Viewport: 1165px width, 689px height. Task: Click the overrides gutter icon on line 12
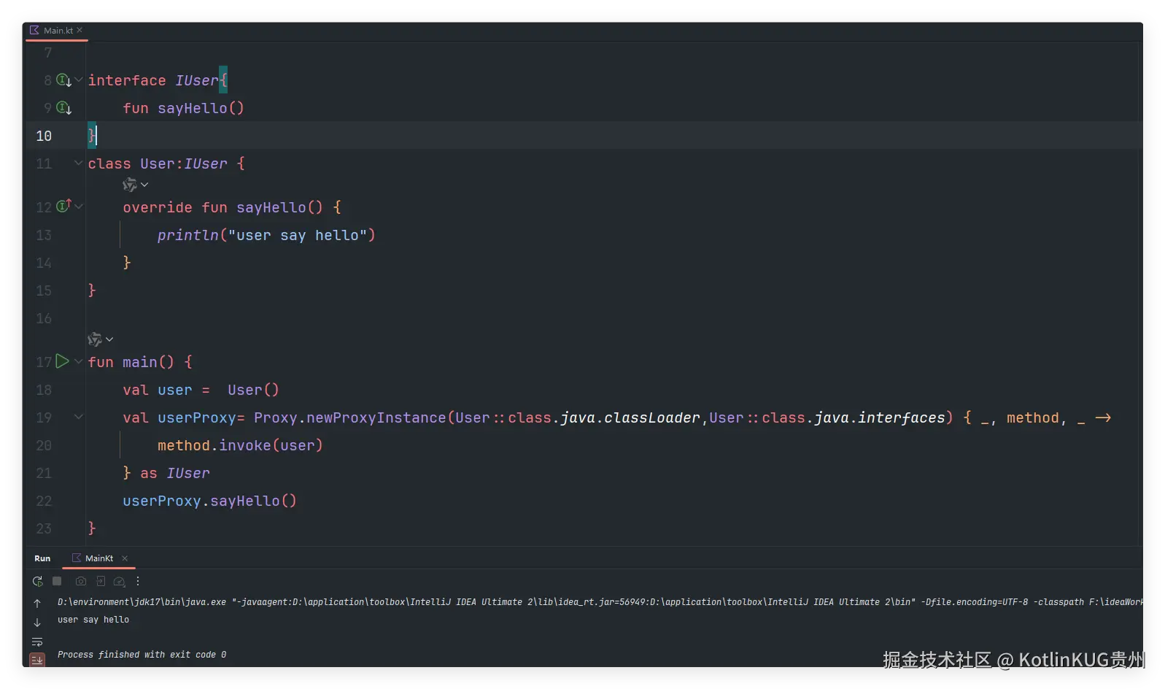click(x=64, y=207)
